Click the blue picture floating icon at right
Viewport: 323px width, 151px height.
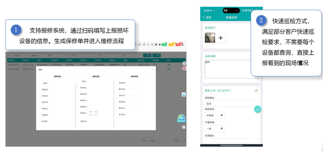click(184, 94)
